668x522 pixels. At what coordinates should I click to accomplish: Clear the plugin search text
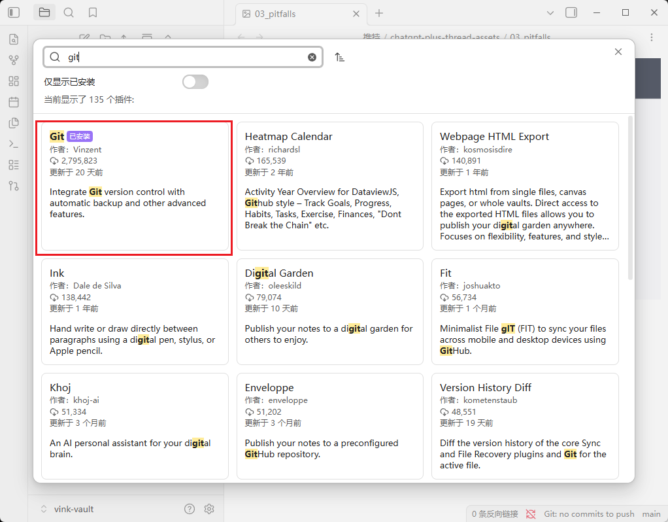[x=312, y=57]
